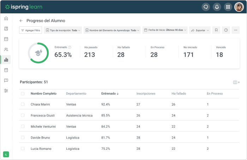Sort by the Departamento column

click(76, 94)
